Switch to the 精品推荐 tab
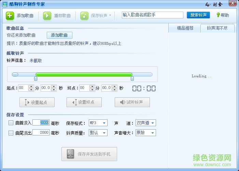Image resolution: width=239 pixels, height=171 pixels. (185, 28)
